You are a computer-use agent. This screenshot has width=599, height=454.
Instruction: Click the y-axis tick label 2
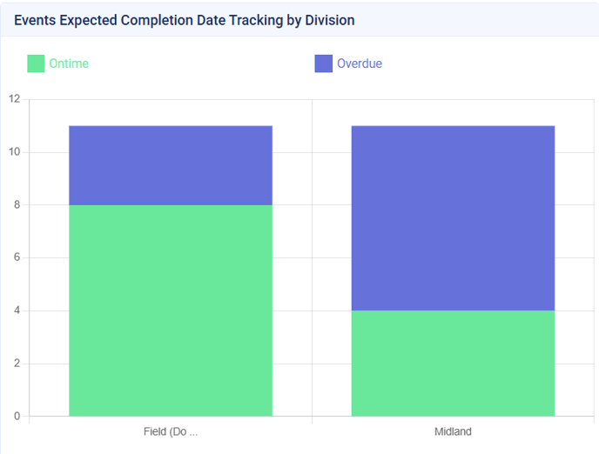click(17, 364)
